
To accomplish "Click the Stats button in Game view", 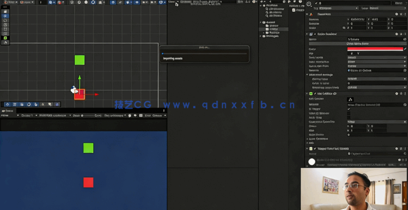I will tap(147, 116).
